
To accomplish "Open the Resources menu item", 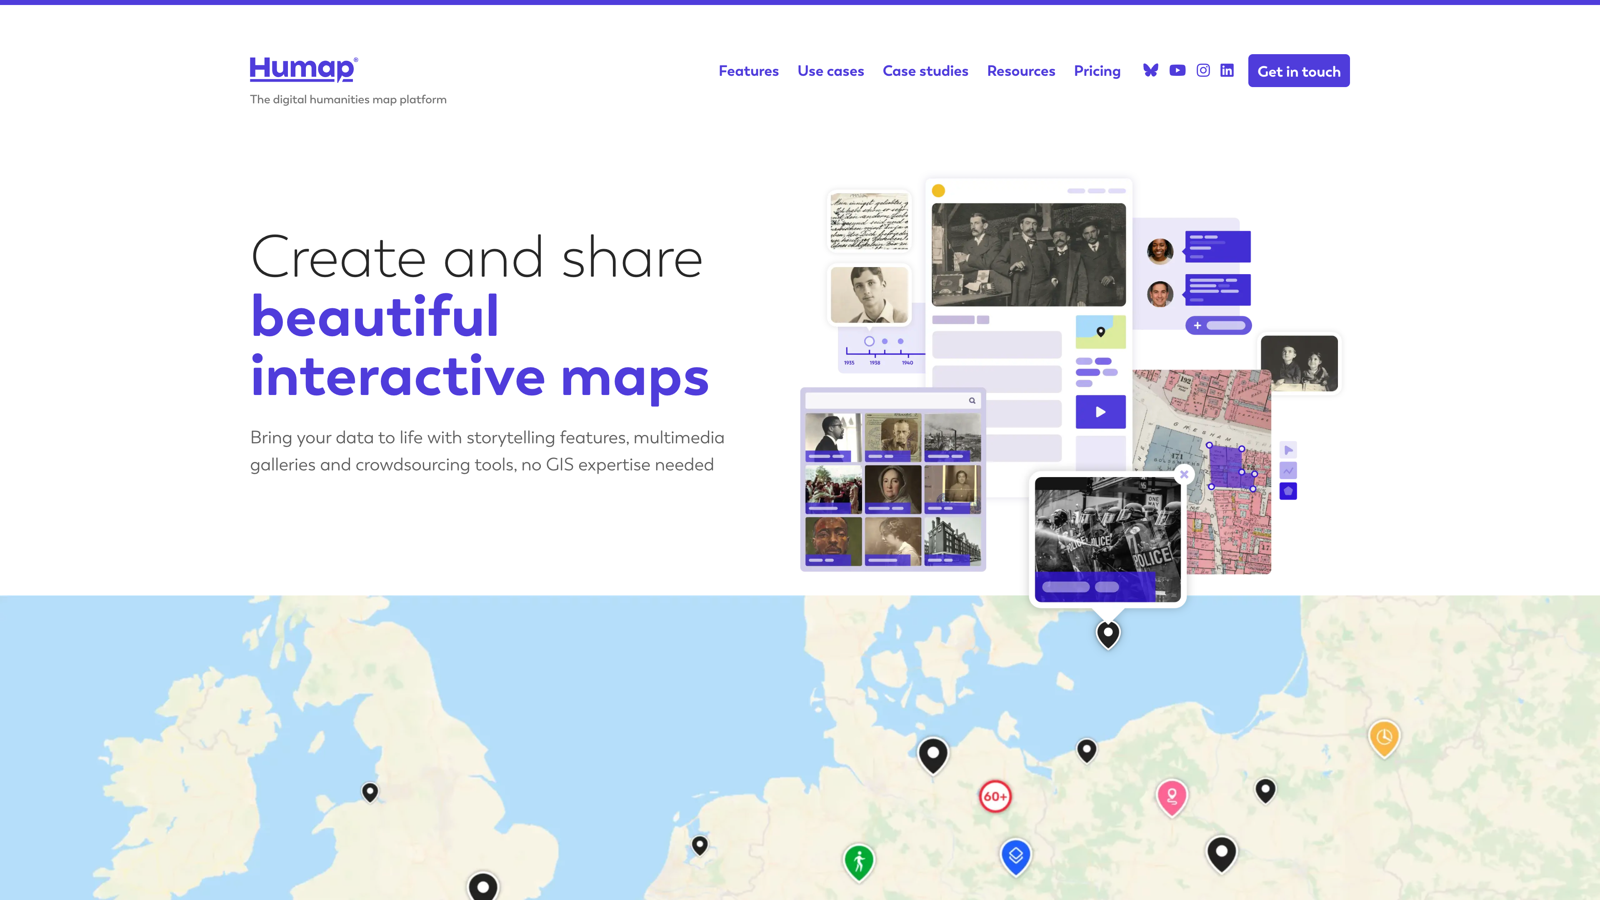I will pos(1020,71).
